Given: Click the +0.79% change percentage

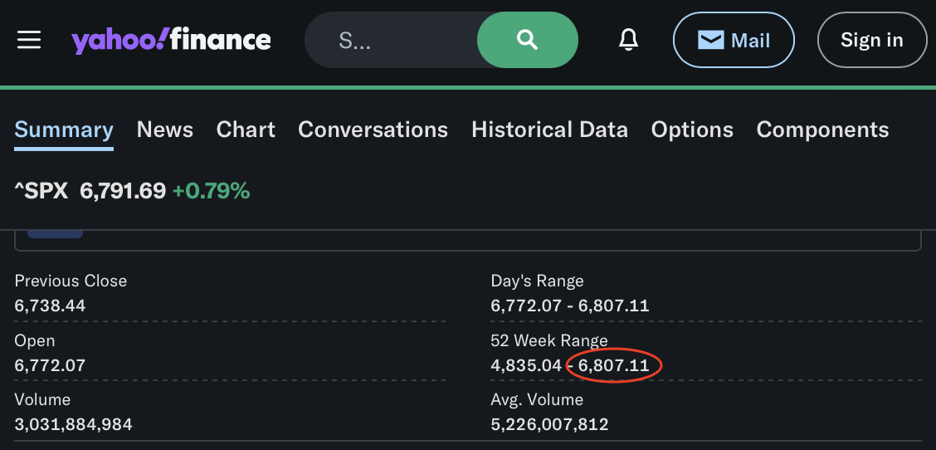Looking at the screenshot, I should pos(211,191).
